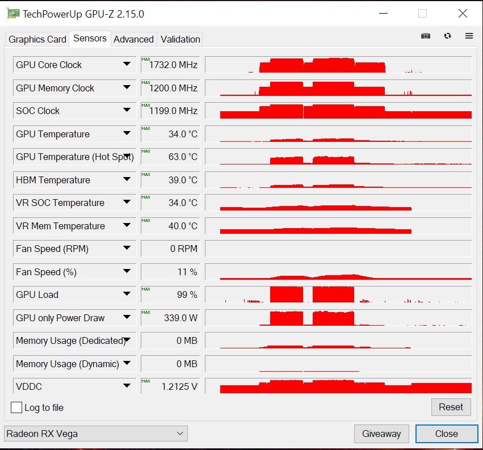Click the 40.0 °C VR Mem value
483x450 pixels.
170,226
